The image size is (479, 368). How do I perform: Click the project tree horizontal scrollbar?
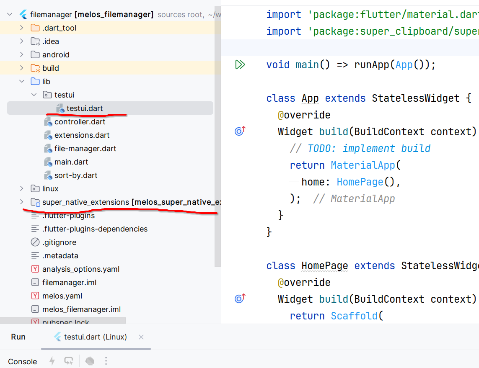pyautogui.click(x=62, y=320)
